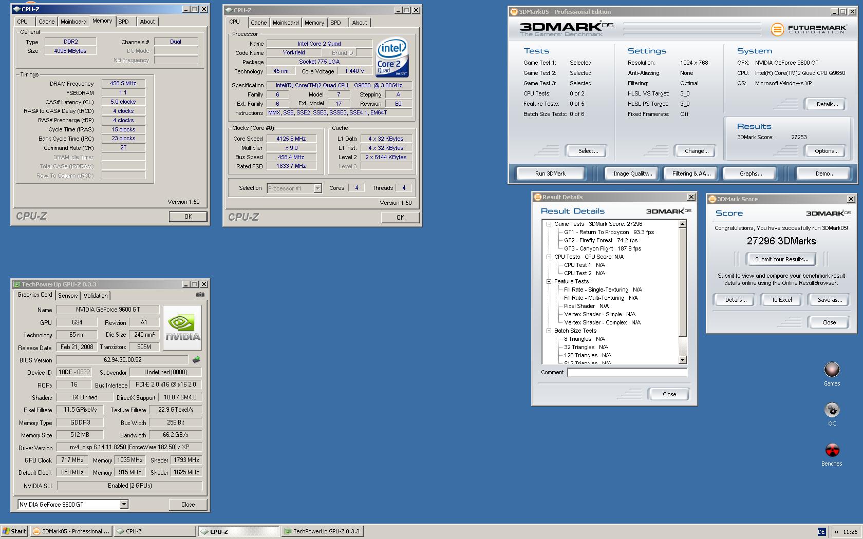Click the Futuremark Corporation logo

pos(808,29)
